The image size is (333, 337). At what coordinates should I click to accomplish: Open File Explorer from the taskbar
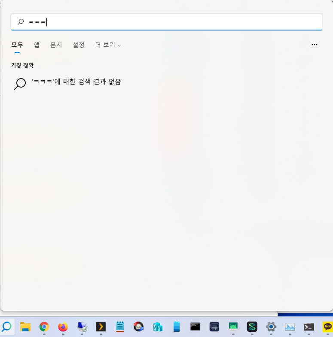[25, 327]
